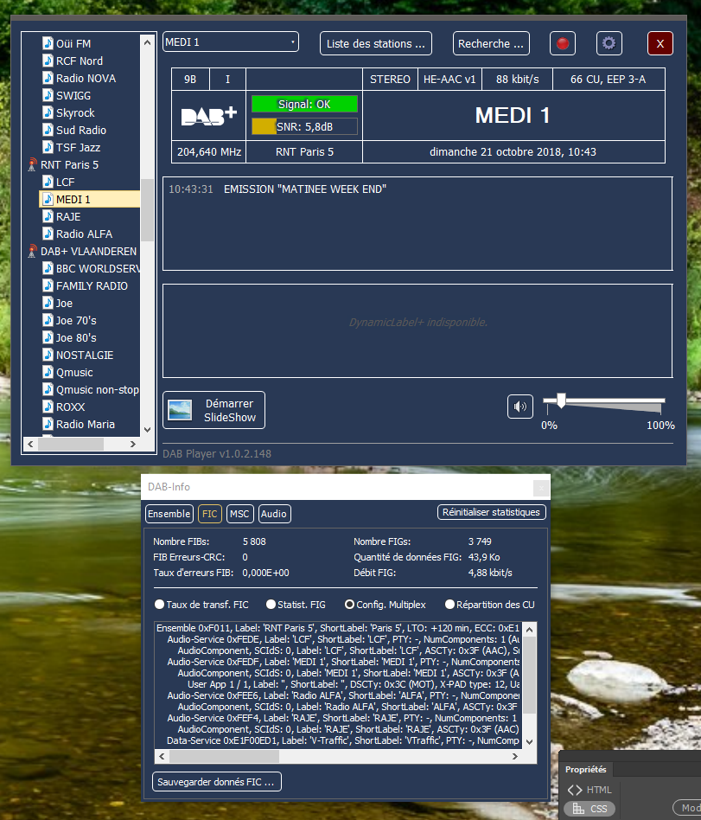
Task: Click the HTML code brackets icon in Propriétés
Action: click(x=575, y=790)
